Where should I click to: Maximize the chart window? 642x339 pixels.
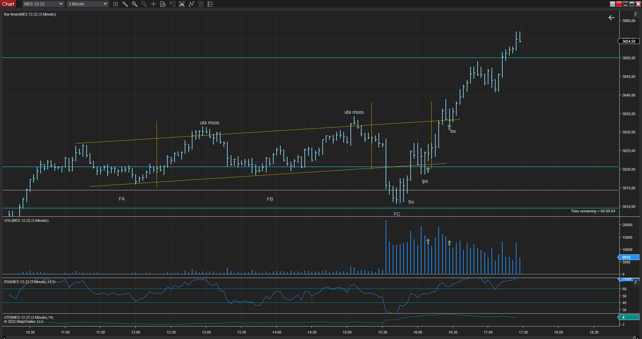[632, 4]
